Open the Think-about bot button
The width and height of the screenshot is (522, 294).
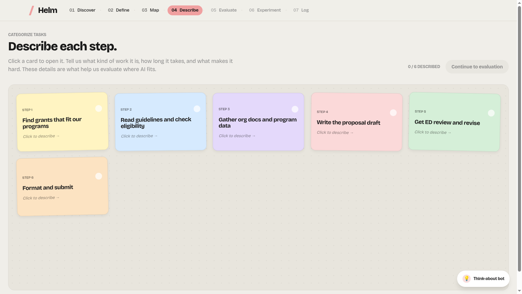[483, 279]
